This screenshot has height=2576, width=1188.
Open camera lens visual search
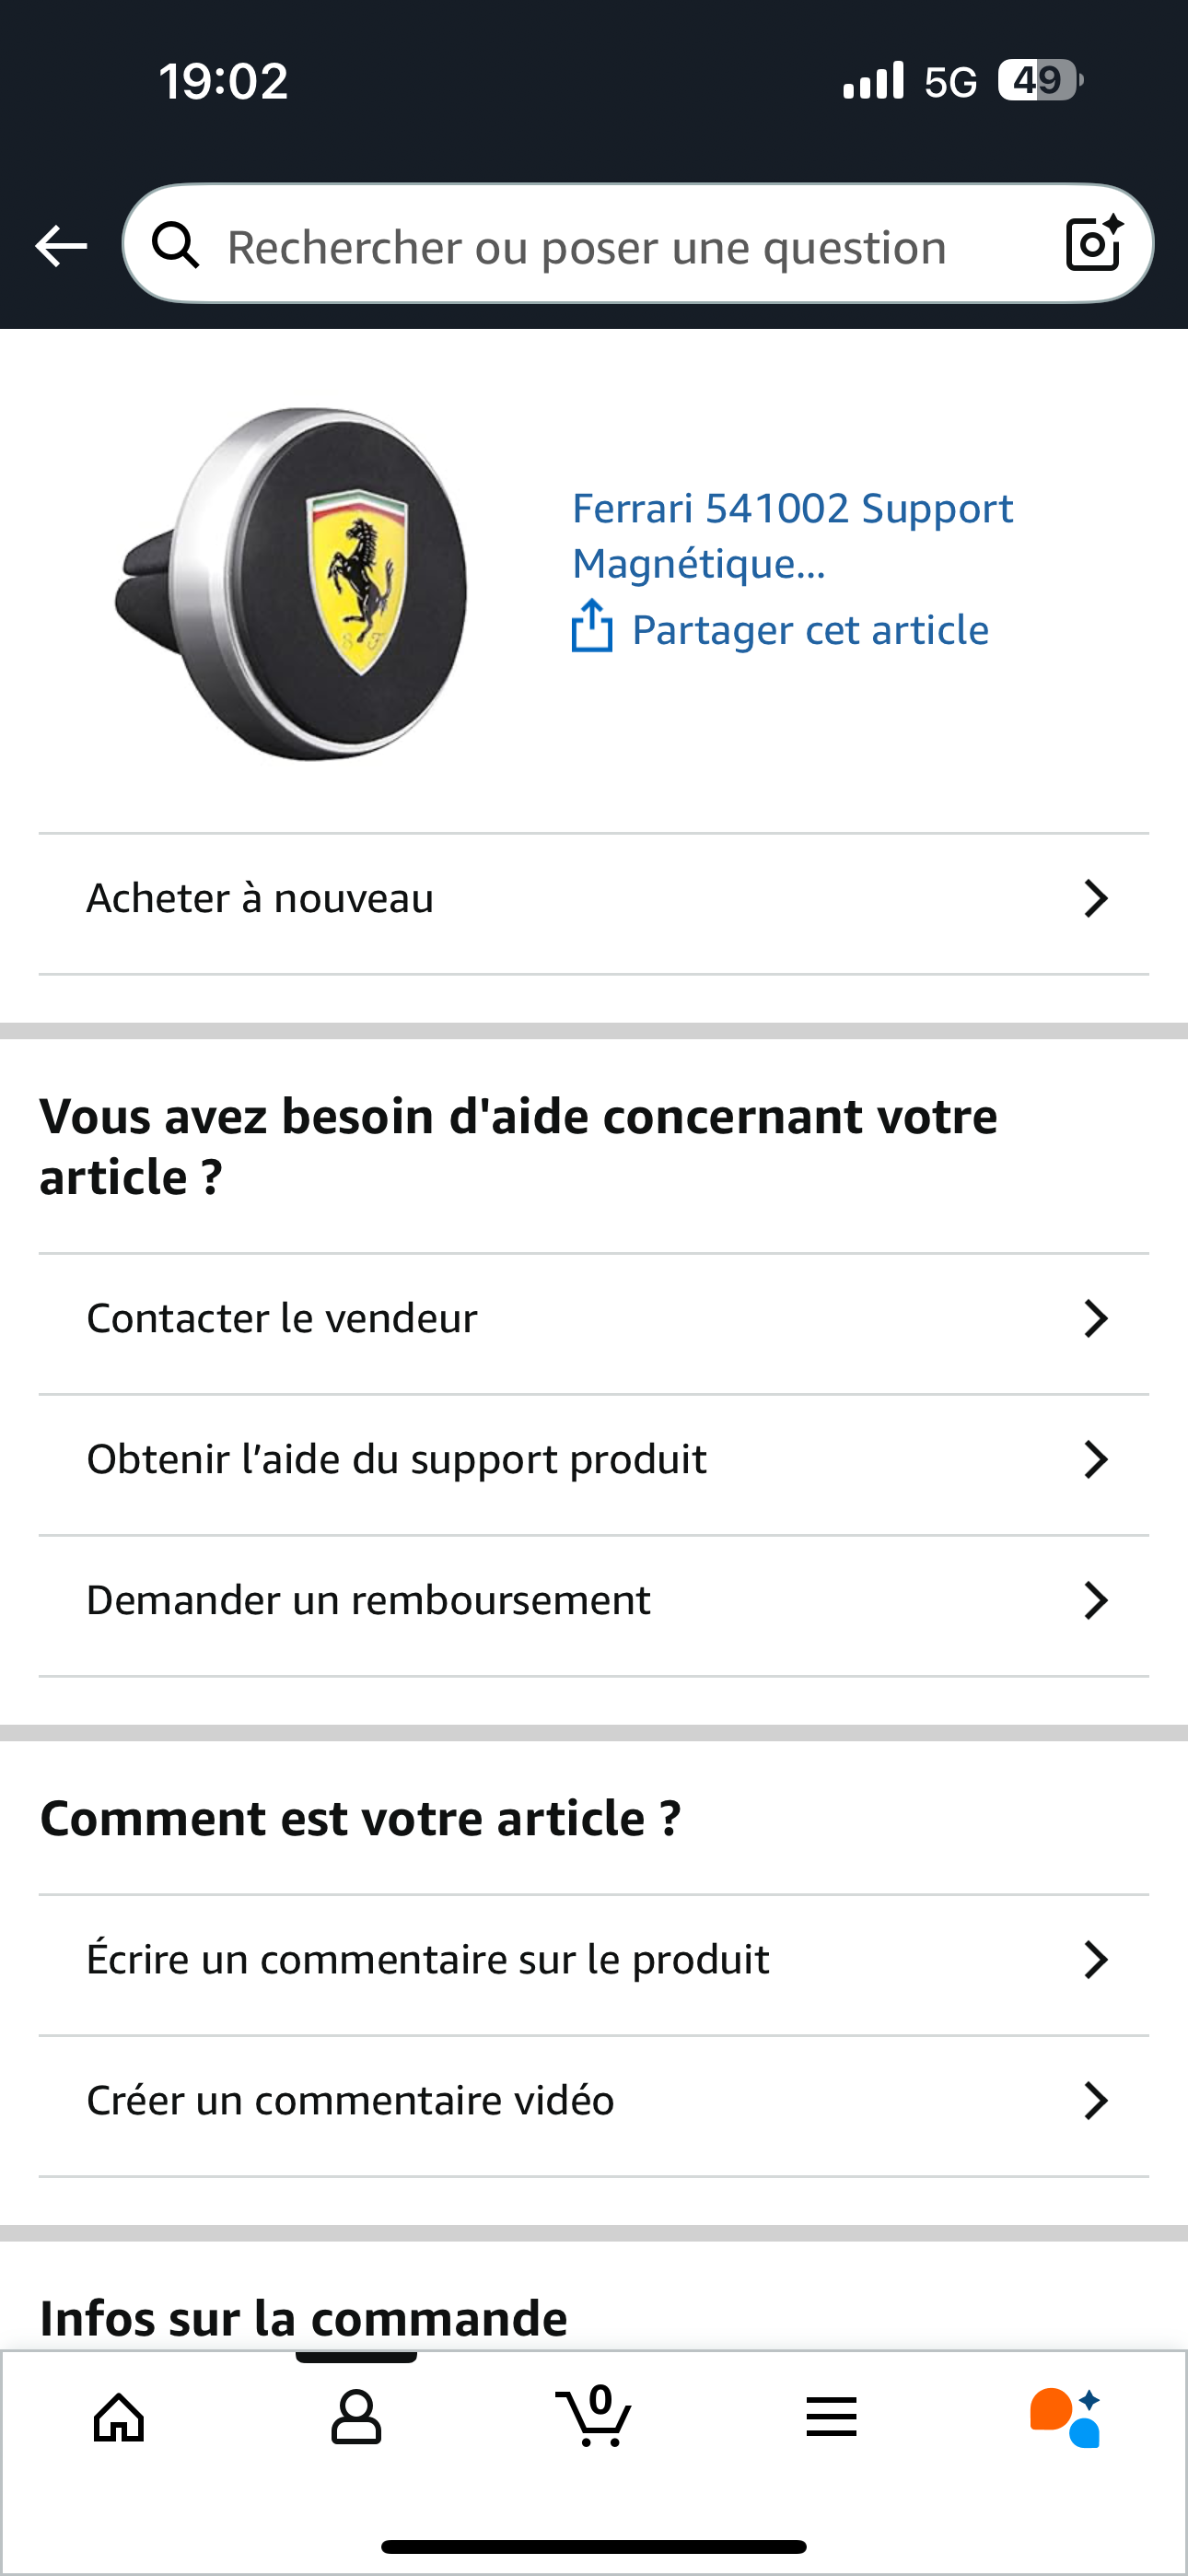(1093, 244)
